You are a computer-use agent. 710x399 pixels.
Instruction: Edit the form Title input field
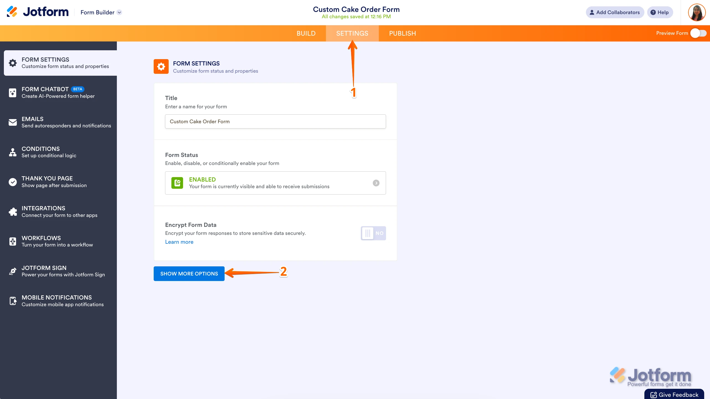click(x=275, y=121)
